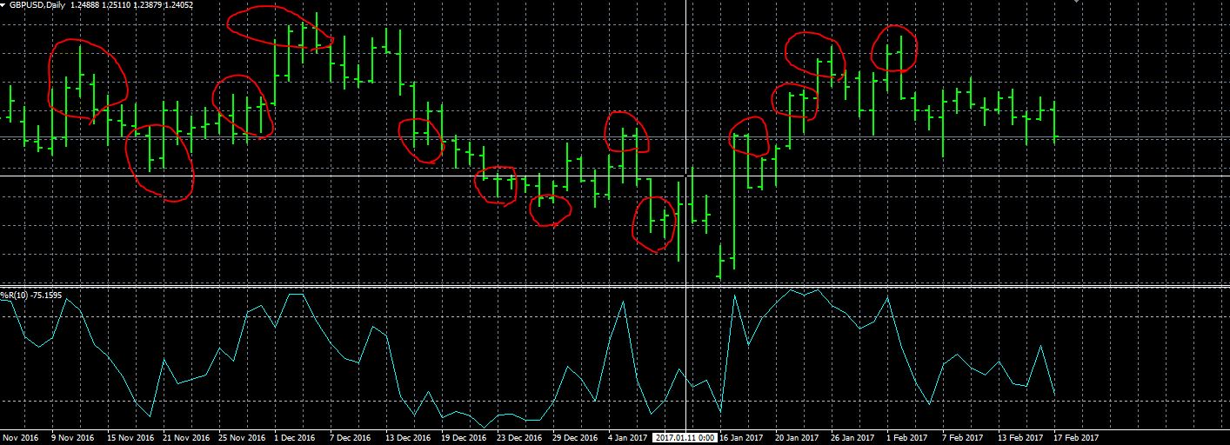Click the 15 Nov 2016 date label
Screen dimensions: 1230x445
point(130,438)
